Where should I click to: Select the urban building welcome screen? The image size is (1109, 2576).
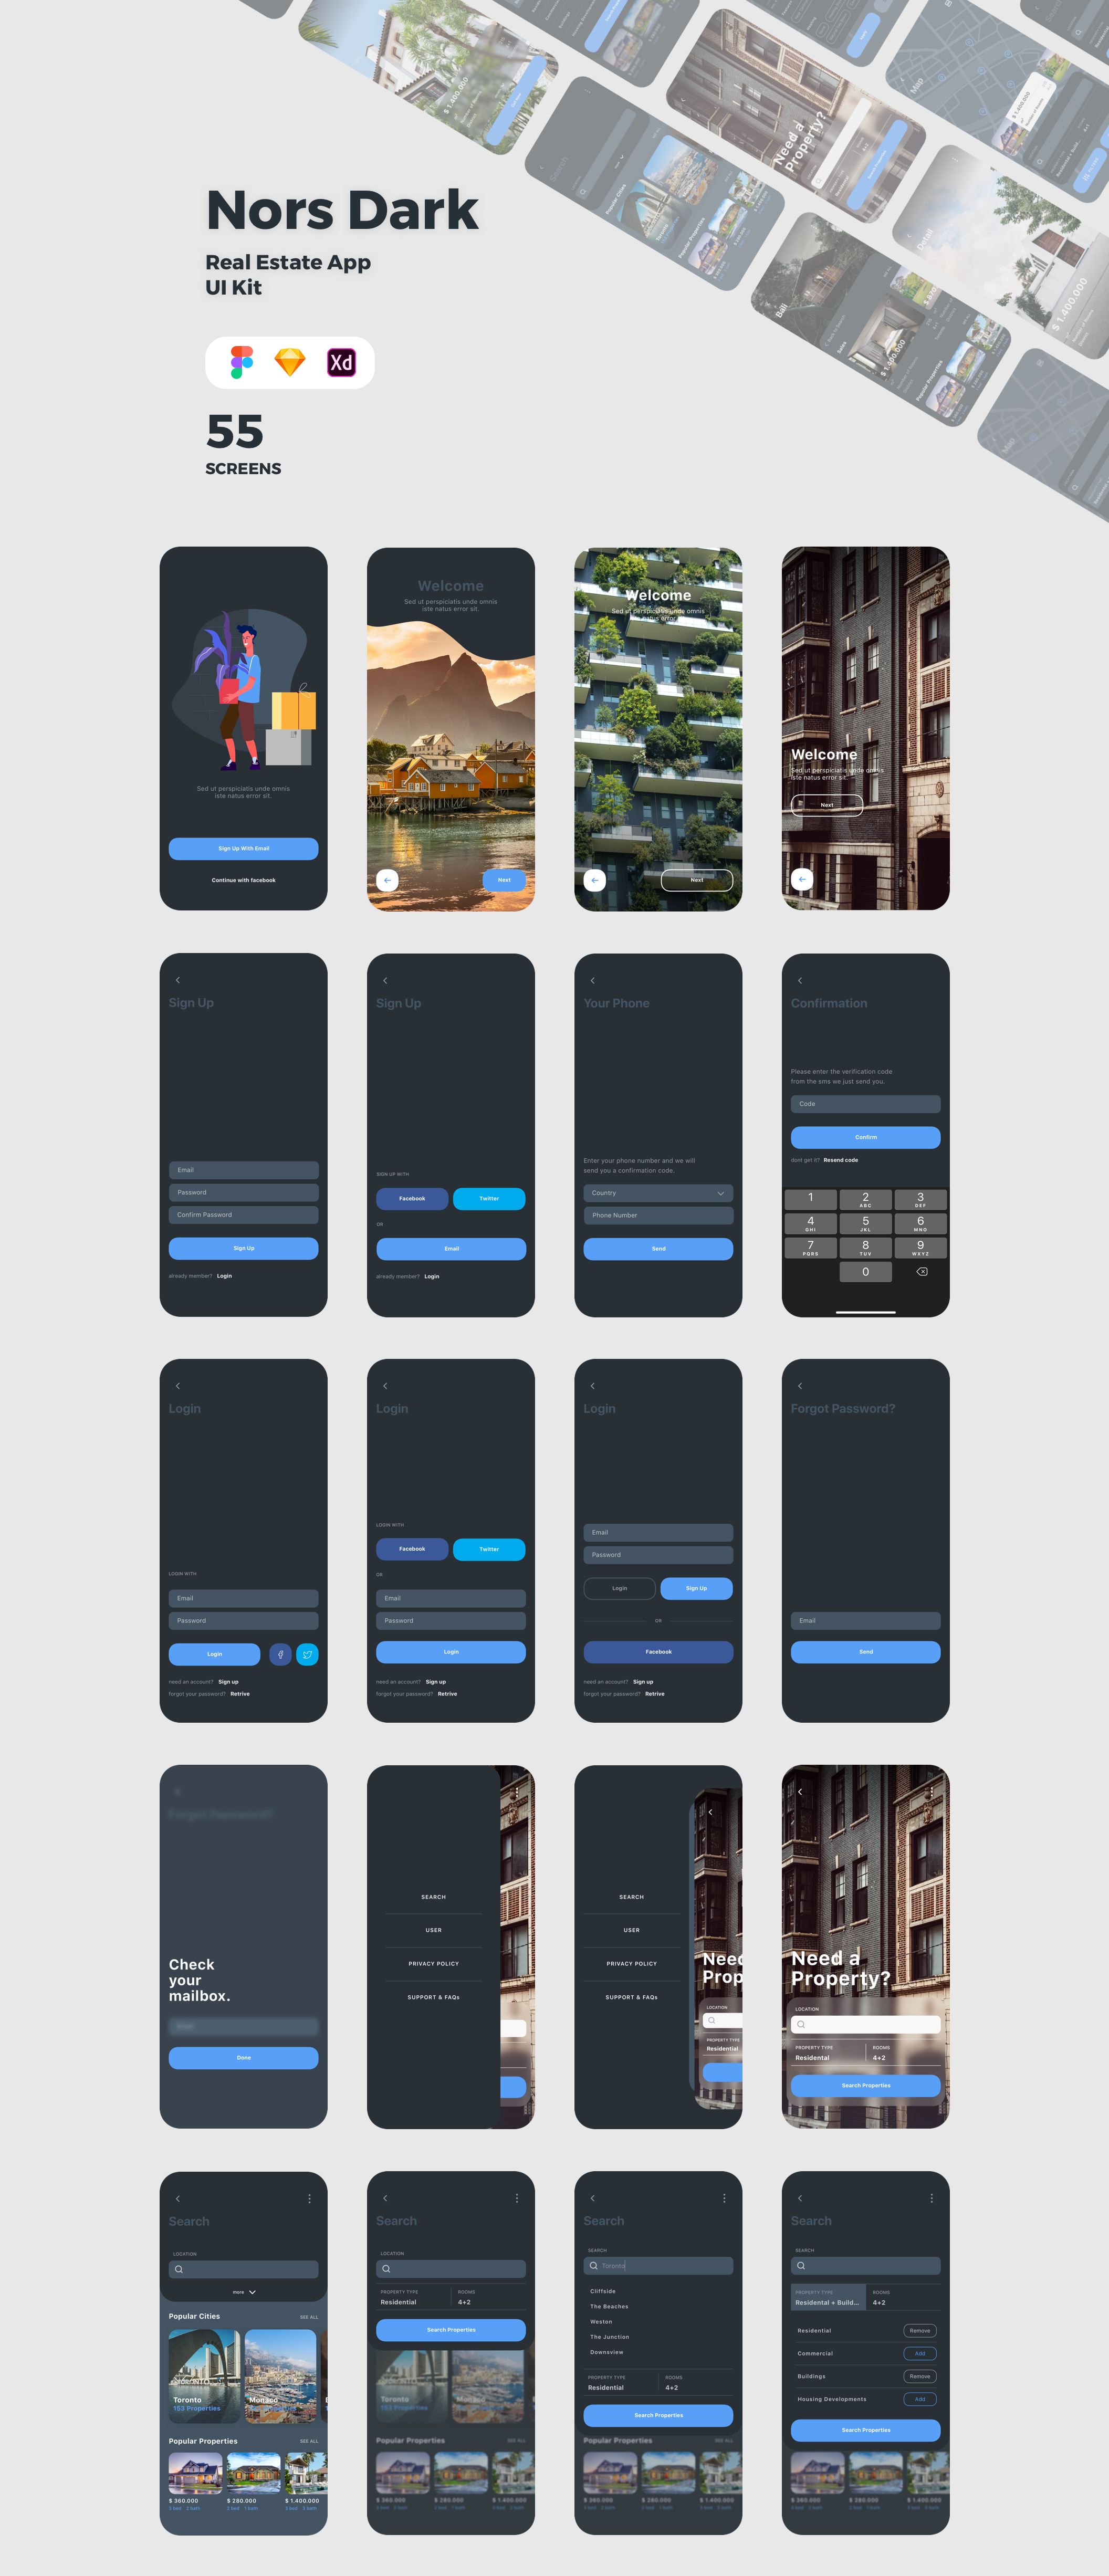click(866, 728)
